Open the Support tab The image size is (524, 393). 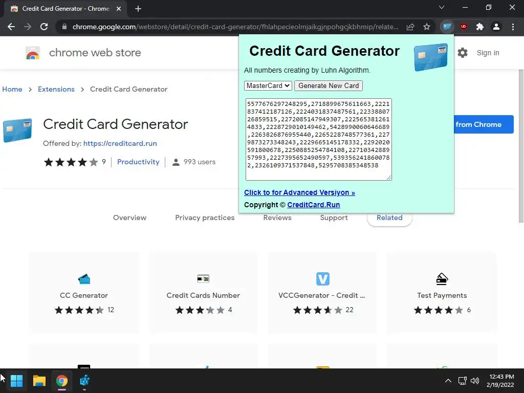pos(334,217)
